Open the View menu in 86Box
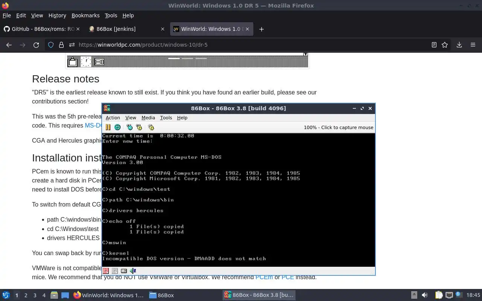The image size is (482, 301). point(131,118)
